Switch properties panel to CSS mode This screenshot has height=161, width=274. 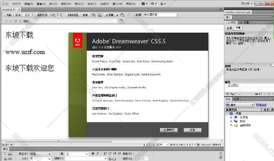(x=8, y=159)
